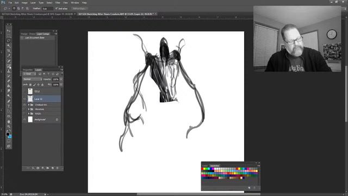Expand the Creature 001 group
The image size is (348, 196).
pyautogui.click(x=29, y=105)
